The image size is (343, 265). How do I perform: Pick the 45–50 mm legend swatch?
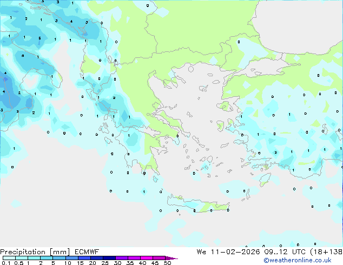pyautogui.click(x=159, y=258)
